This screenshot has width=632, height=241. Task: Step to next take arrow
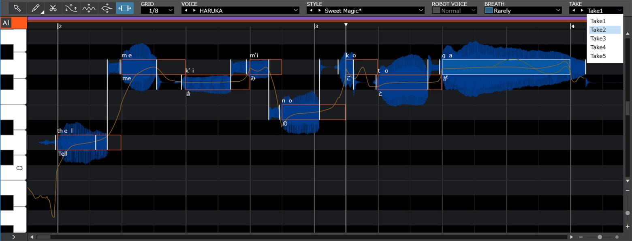582,11
